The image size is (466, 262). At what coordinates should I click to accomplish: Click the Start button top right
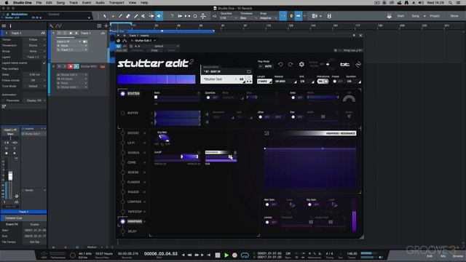(x=400, y=16)
